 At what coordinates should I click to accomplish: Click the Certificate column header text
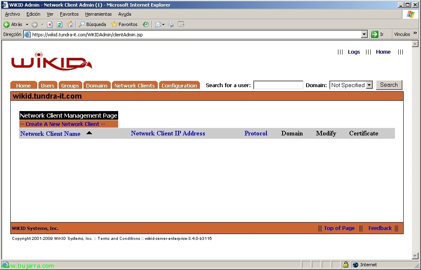pyautogui.click(x=364, y=133)
